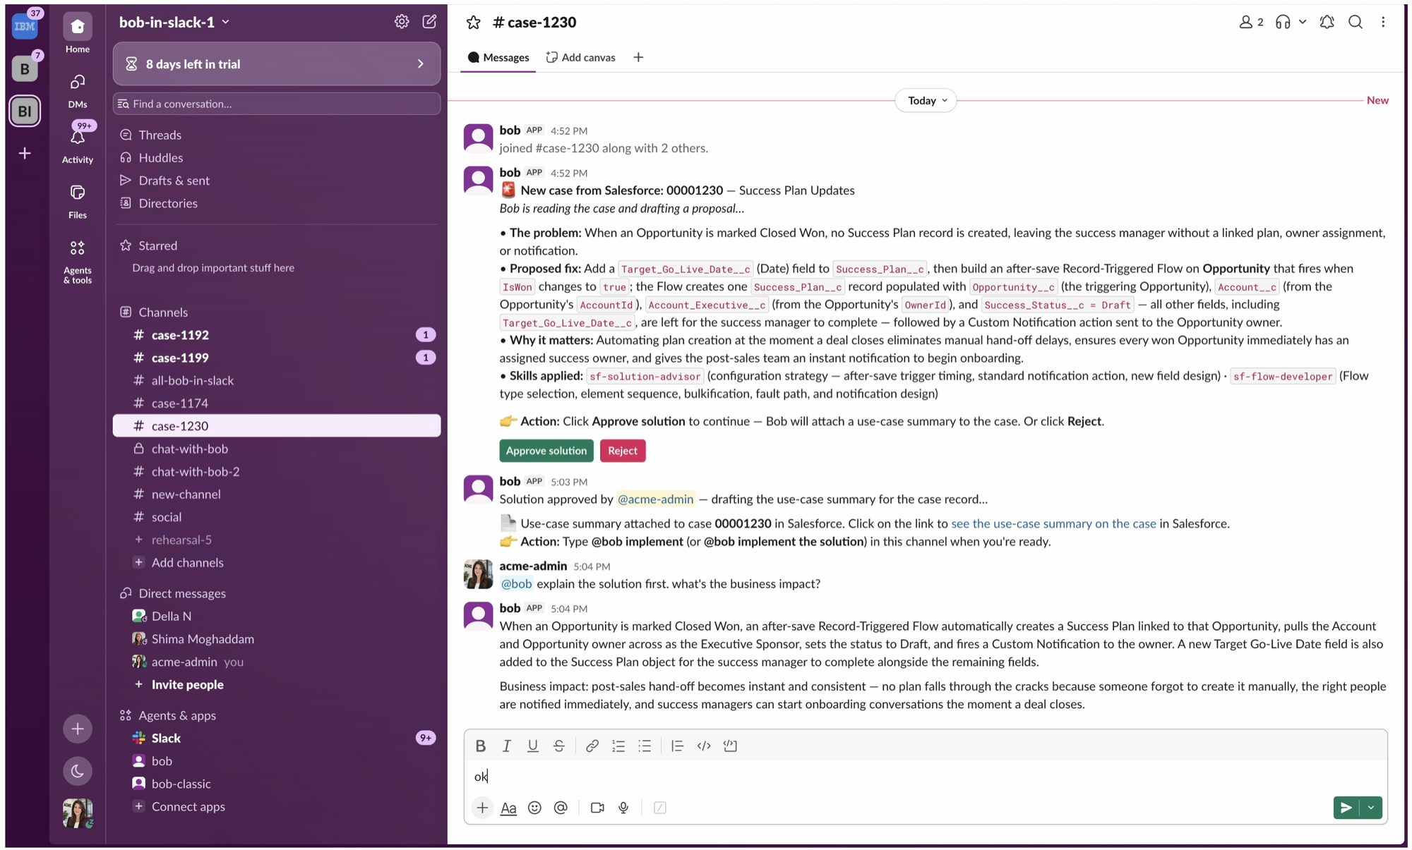This screenshot has height=850, width=1412.
Task: Toggle italic formatting in composer
Action: coord(506,746)
